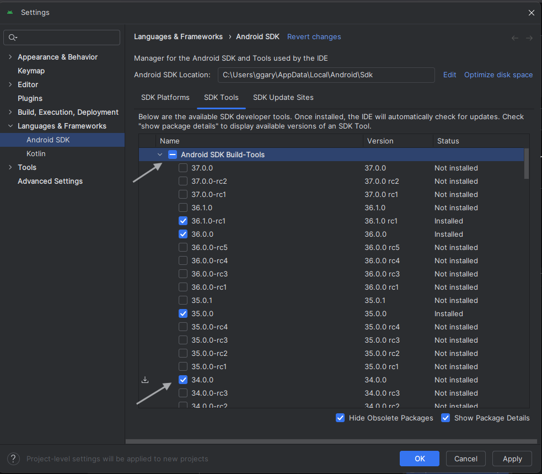The image size is (542, 474).
Task: Click Optimize disk space link
Action: 498,74
